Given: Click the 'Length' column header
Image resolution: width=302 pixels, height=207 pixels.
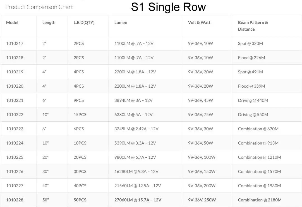Looking at the screenshot, I should [x=49, y=23].
